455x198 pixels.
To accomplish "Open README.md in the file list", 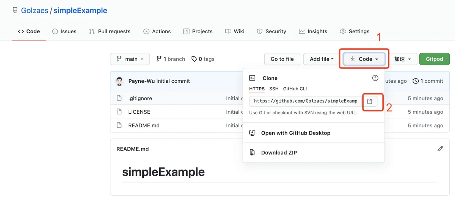I will point(144,125).
